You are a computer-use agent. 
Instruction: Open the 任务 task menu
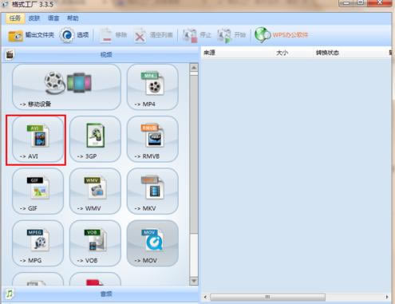tap(15, 18)
